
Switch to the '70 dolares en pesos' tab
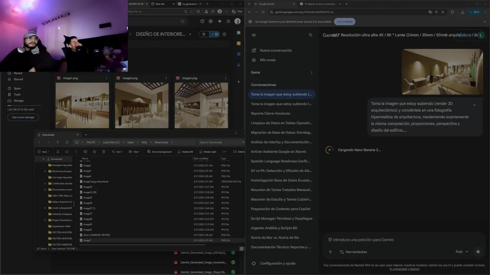click(x=320, y=4)
